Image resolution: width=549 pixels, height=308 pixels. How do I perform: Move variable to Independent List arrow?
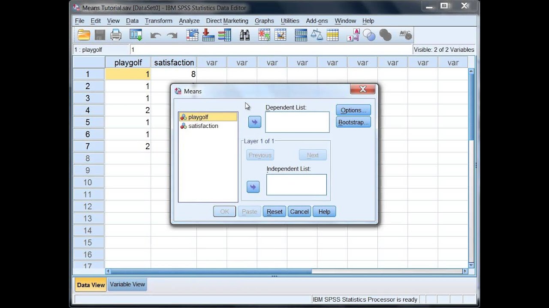(x=253, y=187)
